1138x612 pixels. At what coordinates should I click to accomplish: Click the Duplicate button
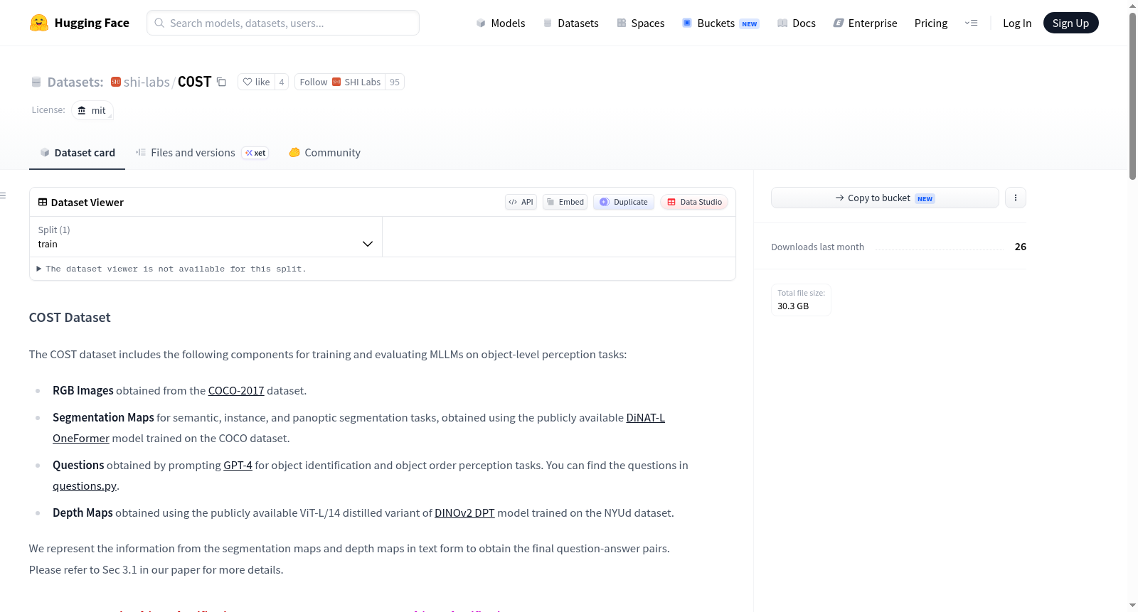[x=624, y=202]
